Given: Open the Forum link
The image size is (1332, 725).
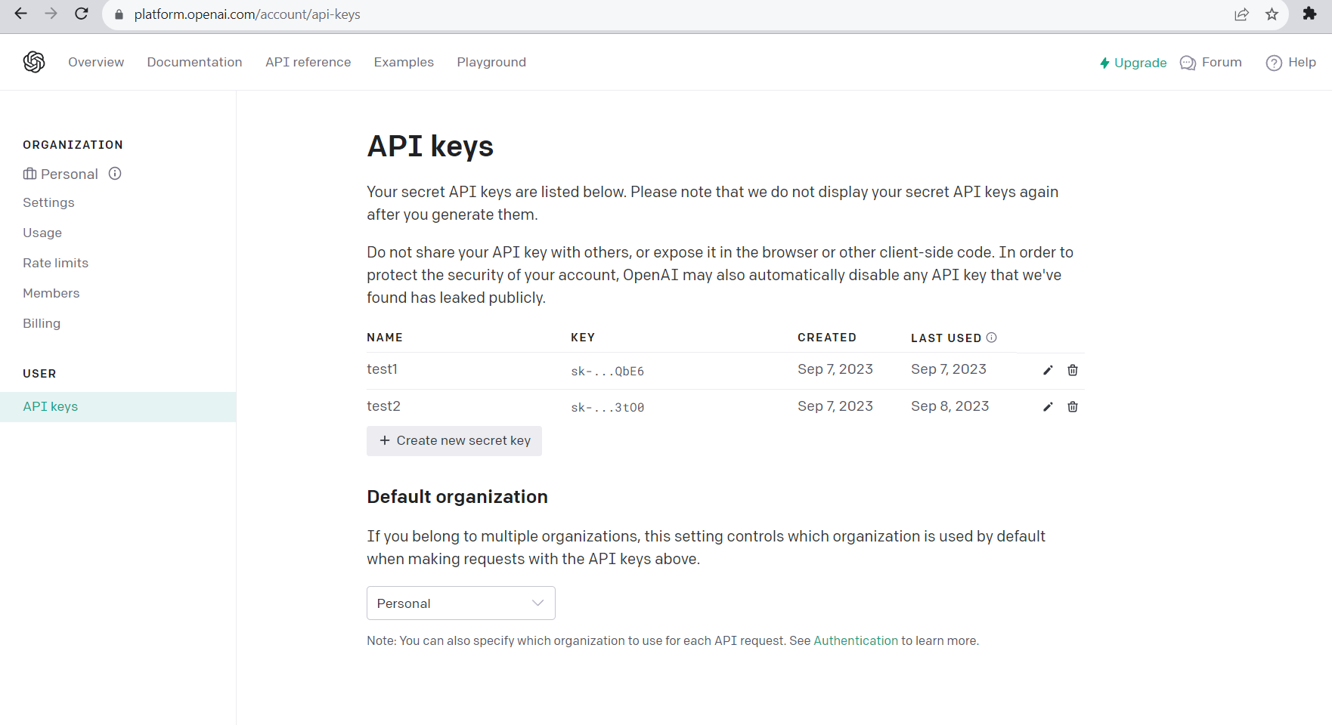Looking at the screenshot, I should point(1222,62).
